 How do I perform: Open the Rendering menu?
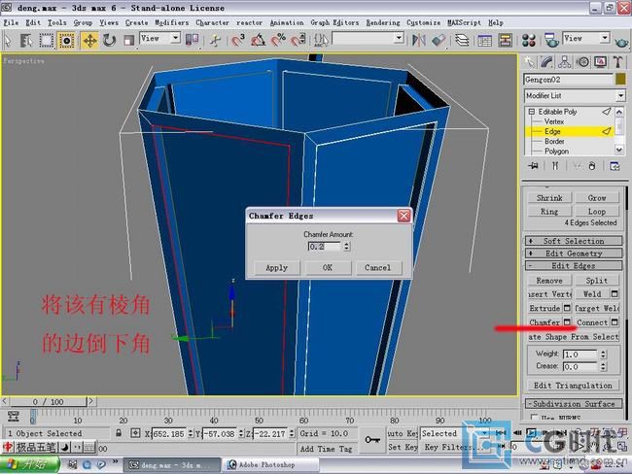383,23
